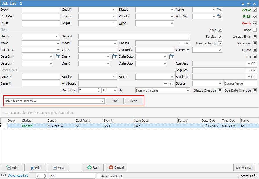Select job row ADV.KNOW in grid
Image resolution: width=259 pixels, height=179 pixels.
[130, 126]
